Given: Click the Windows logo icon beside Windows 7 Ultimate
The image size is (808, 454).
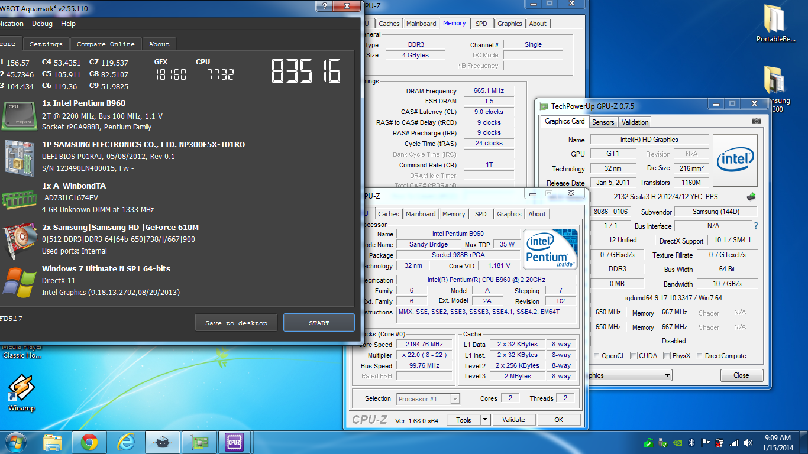Looking at the screenshot, I should (19, 282).
